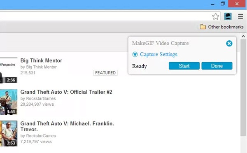Click the Big Think Mentor thumbnail

coord(9,70)
